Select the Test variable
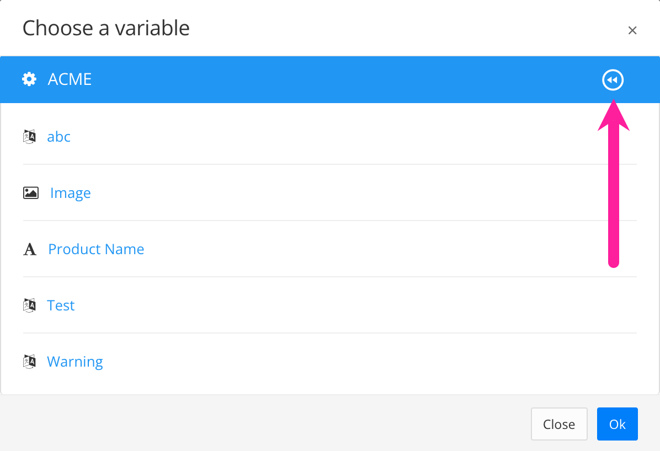This screenshot has height=451, width=660. tap(61, 305)
